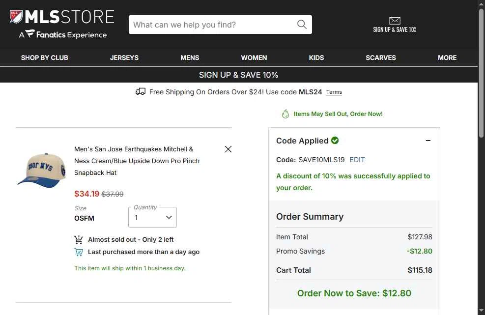Click the ships within 1 business day note
The height and width of the screenshot is (315, 485).
coord(130,268)
